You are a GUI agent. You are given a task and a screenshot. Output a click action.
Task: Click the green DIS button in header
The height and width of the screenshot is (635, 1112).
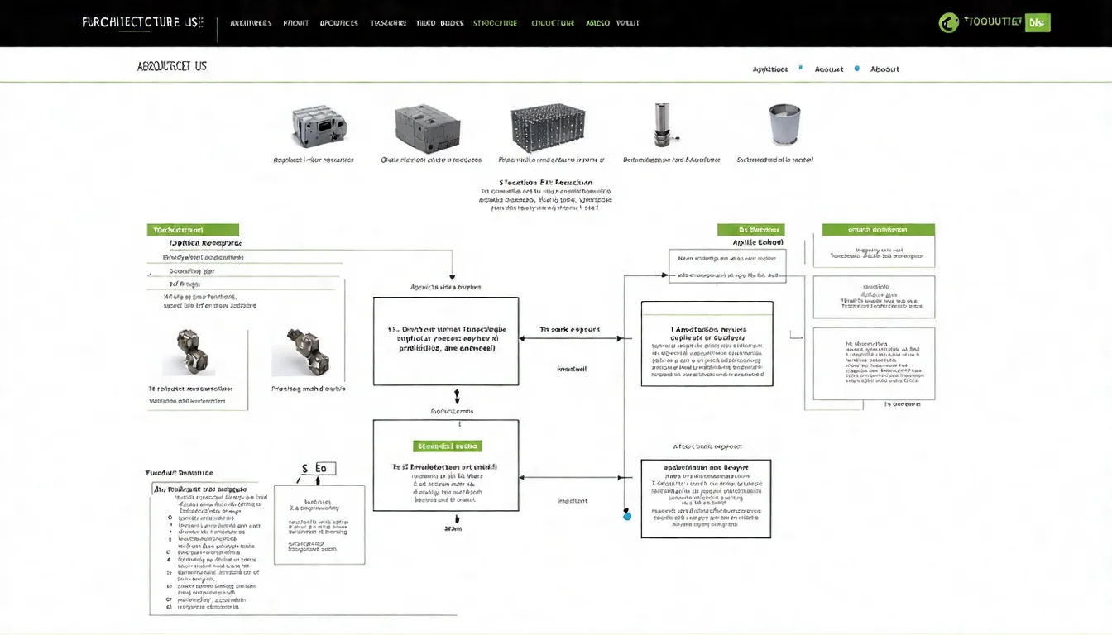1037,23
